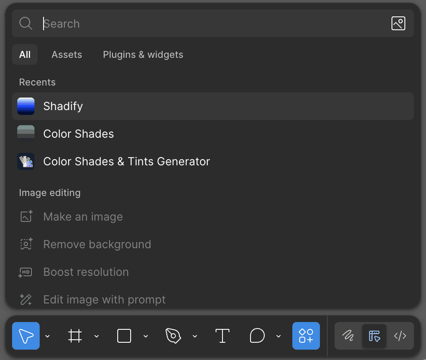Switch to the Plugins & widgets tab
The height and width of the screenshot is (360, 426).
point(143,55)
